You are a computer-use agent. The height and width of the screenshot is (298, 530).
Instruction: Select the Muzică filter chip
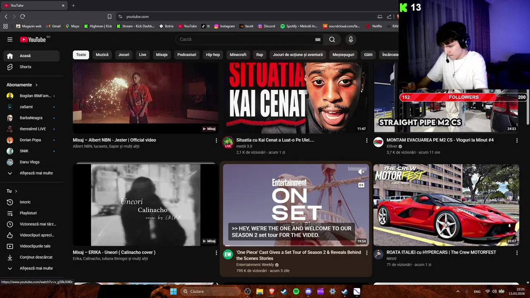[102, 55]
